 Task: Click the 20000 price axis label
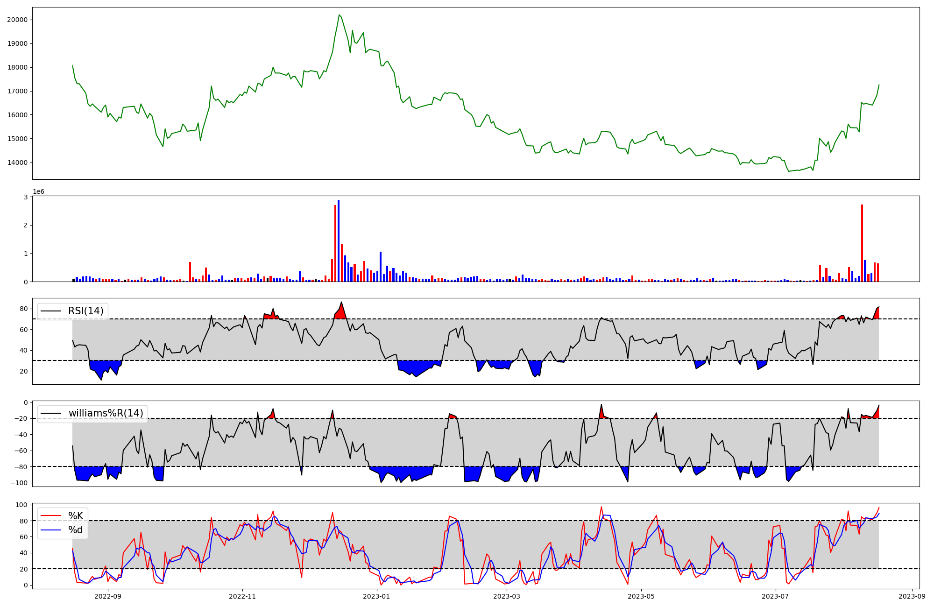click(x=17, y=20)
